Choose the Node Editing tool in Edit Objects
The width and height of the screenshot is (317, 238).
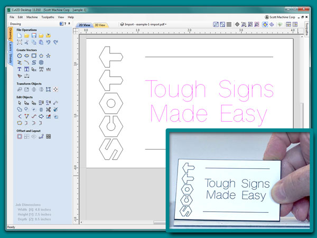coord(27,103)
